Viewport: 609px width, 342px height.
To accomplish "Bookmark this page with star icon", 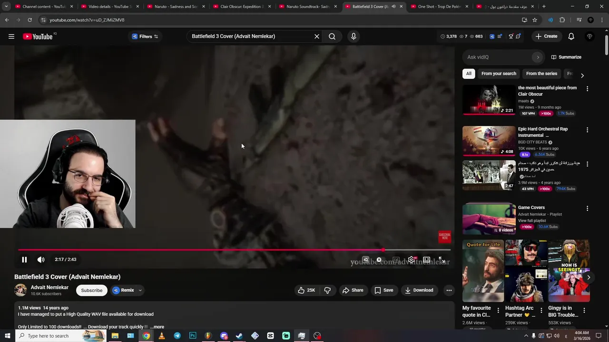I will pos(535,20).
